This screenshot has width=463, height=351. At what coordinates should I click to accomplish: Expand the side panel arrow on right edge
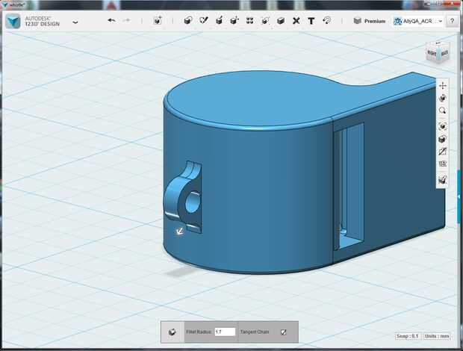point(459,196)
